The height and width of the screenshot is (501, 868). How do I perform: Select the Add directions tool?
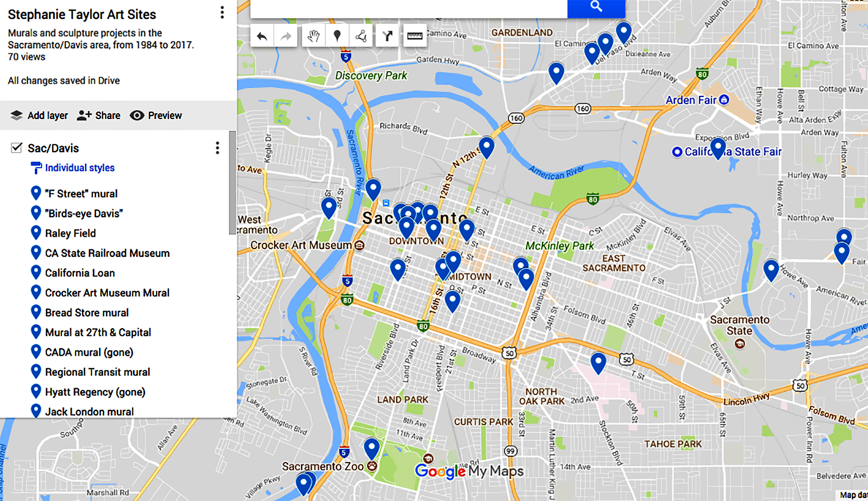(x=387, y=36)
